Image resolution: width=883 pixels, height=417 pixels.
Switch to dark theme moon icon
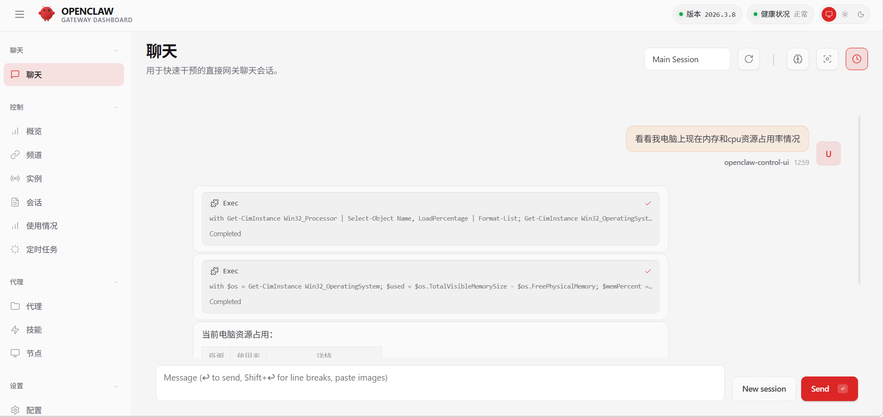pos(861,14)
